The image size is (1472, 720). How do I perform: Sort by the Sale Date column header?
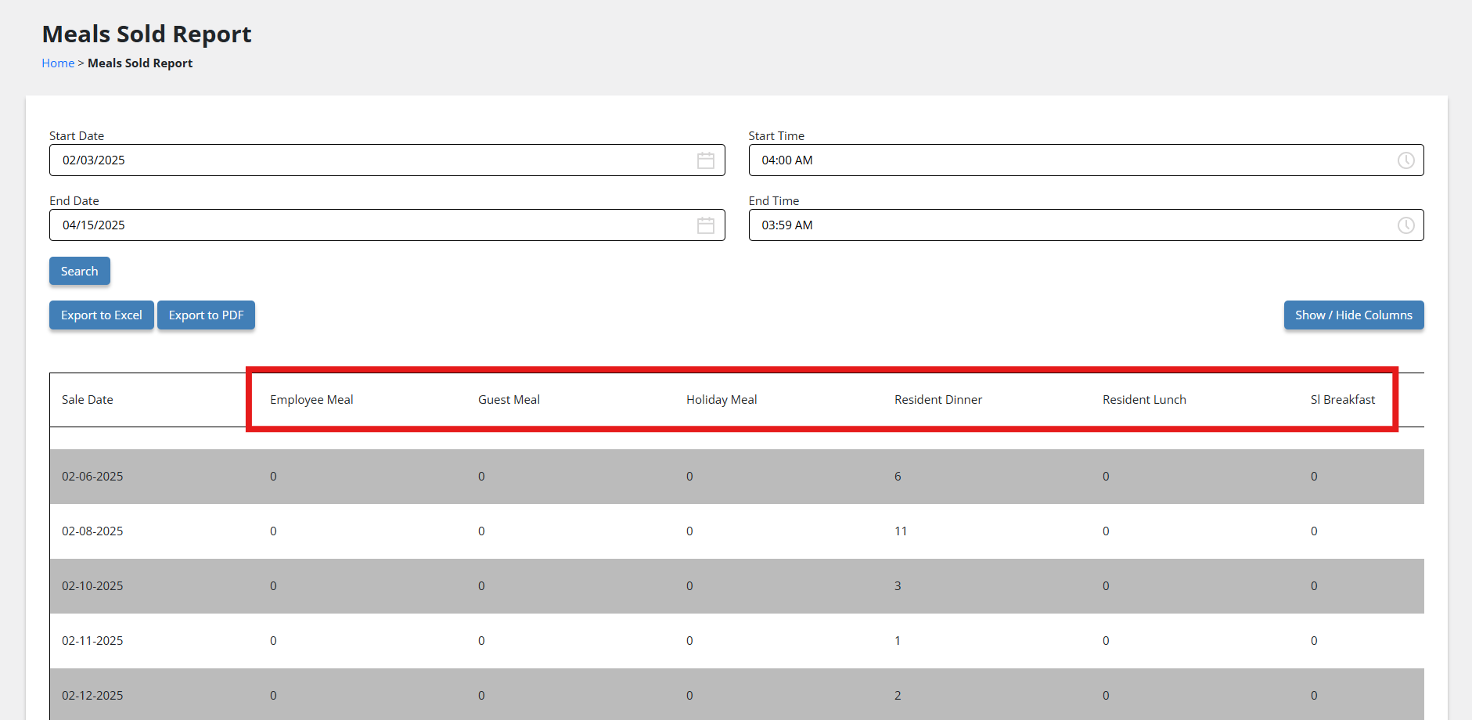pyautogui.click(x=88, y=400)
